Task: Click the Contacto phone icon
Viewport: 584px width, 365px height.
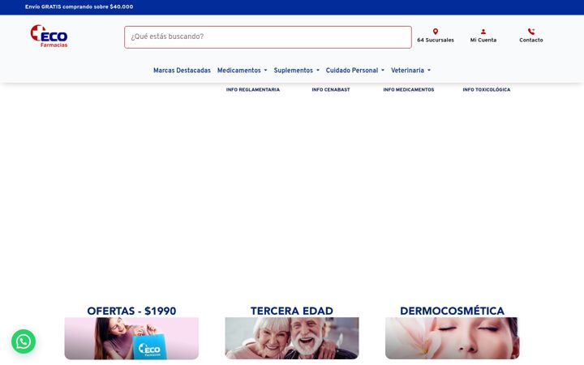Action: pos(531,32)
